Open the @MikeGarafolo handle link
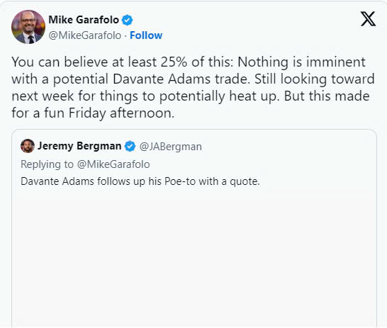 coord(85,35)
